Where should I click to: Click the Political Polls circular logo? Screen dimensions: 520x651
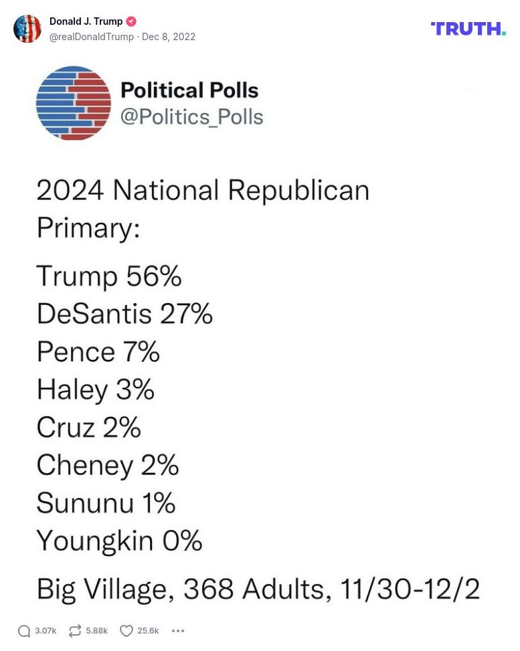pos(74,103)
